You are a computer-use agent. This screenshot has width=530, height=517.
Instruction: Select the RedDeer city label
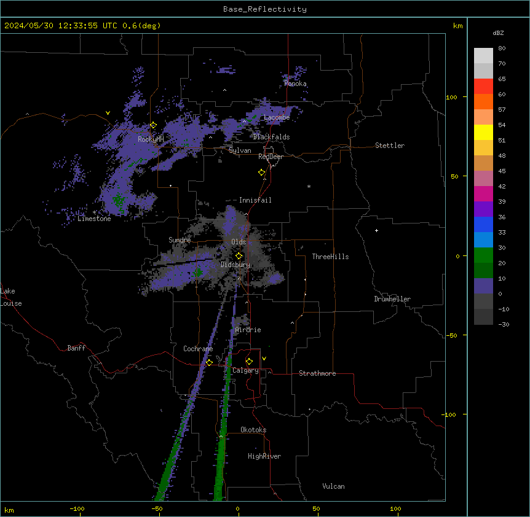271,157
